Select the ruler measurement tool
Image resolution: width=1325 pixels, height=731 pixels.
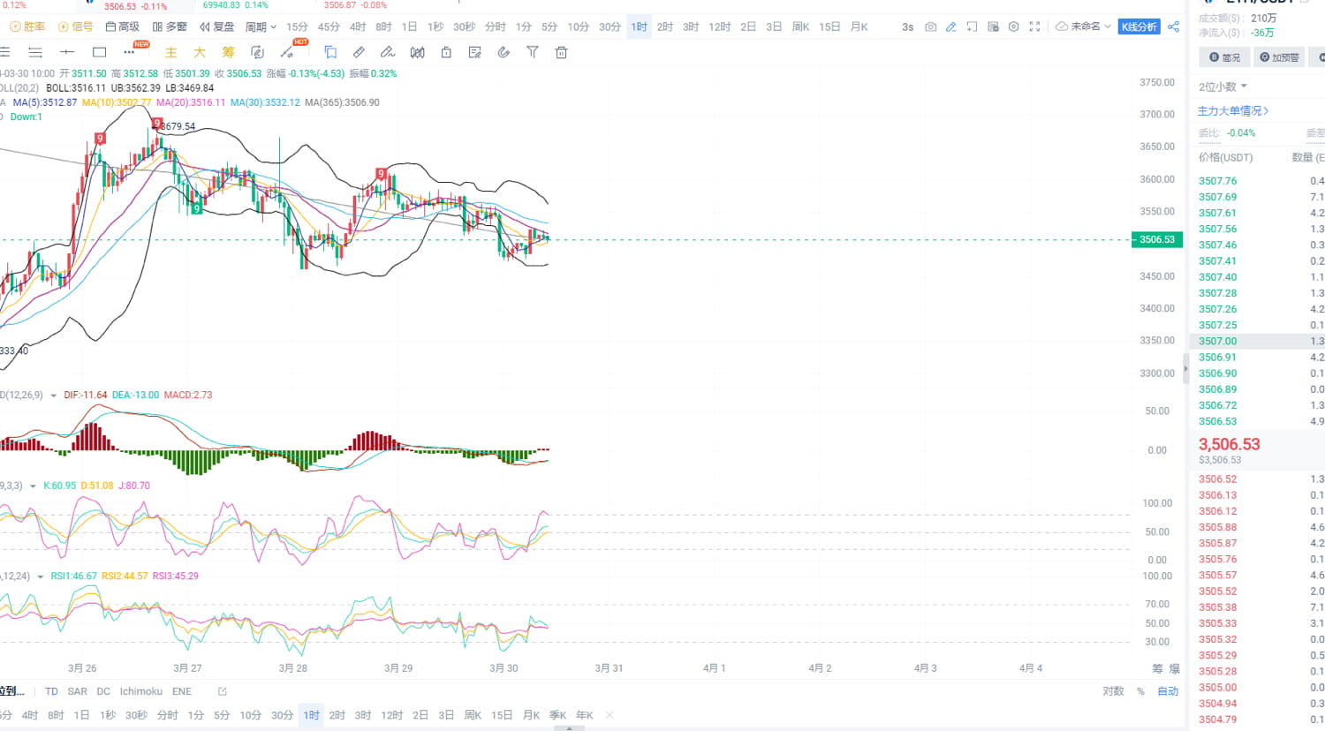tap(359, 52)
